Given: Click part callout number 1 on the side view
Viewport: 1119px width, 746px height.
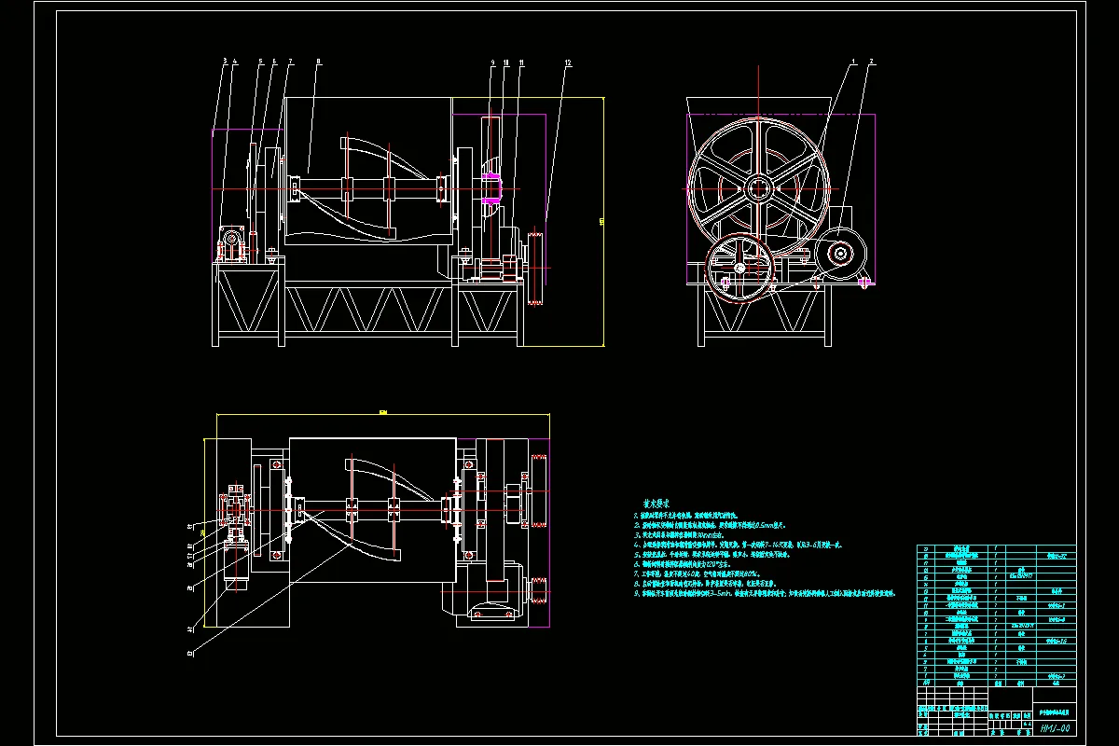Looking at the screenshot, I should 853,62.
